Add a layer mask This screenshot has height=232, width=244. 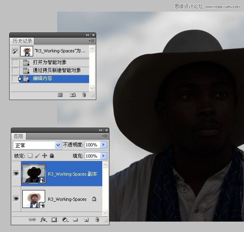point(54,220)
